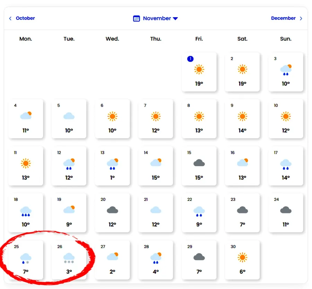This screenshot has height=289, width=312.
Task: Click the left chevron before October
Action: tap(10, 18)
